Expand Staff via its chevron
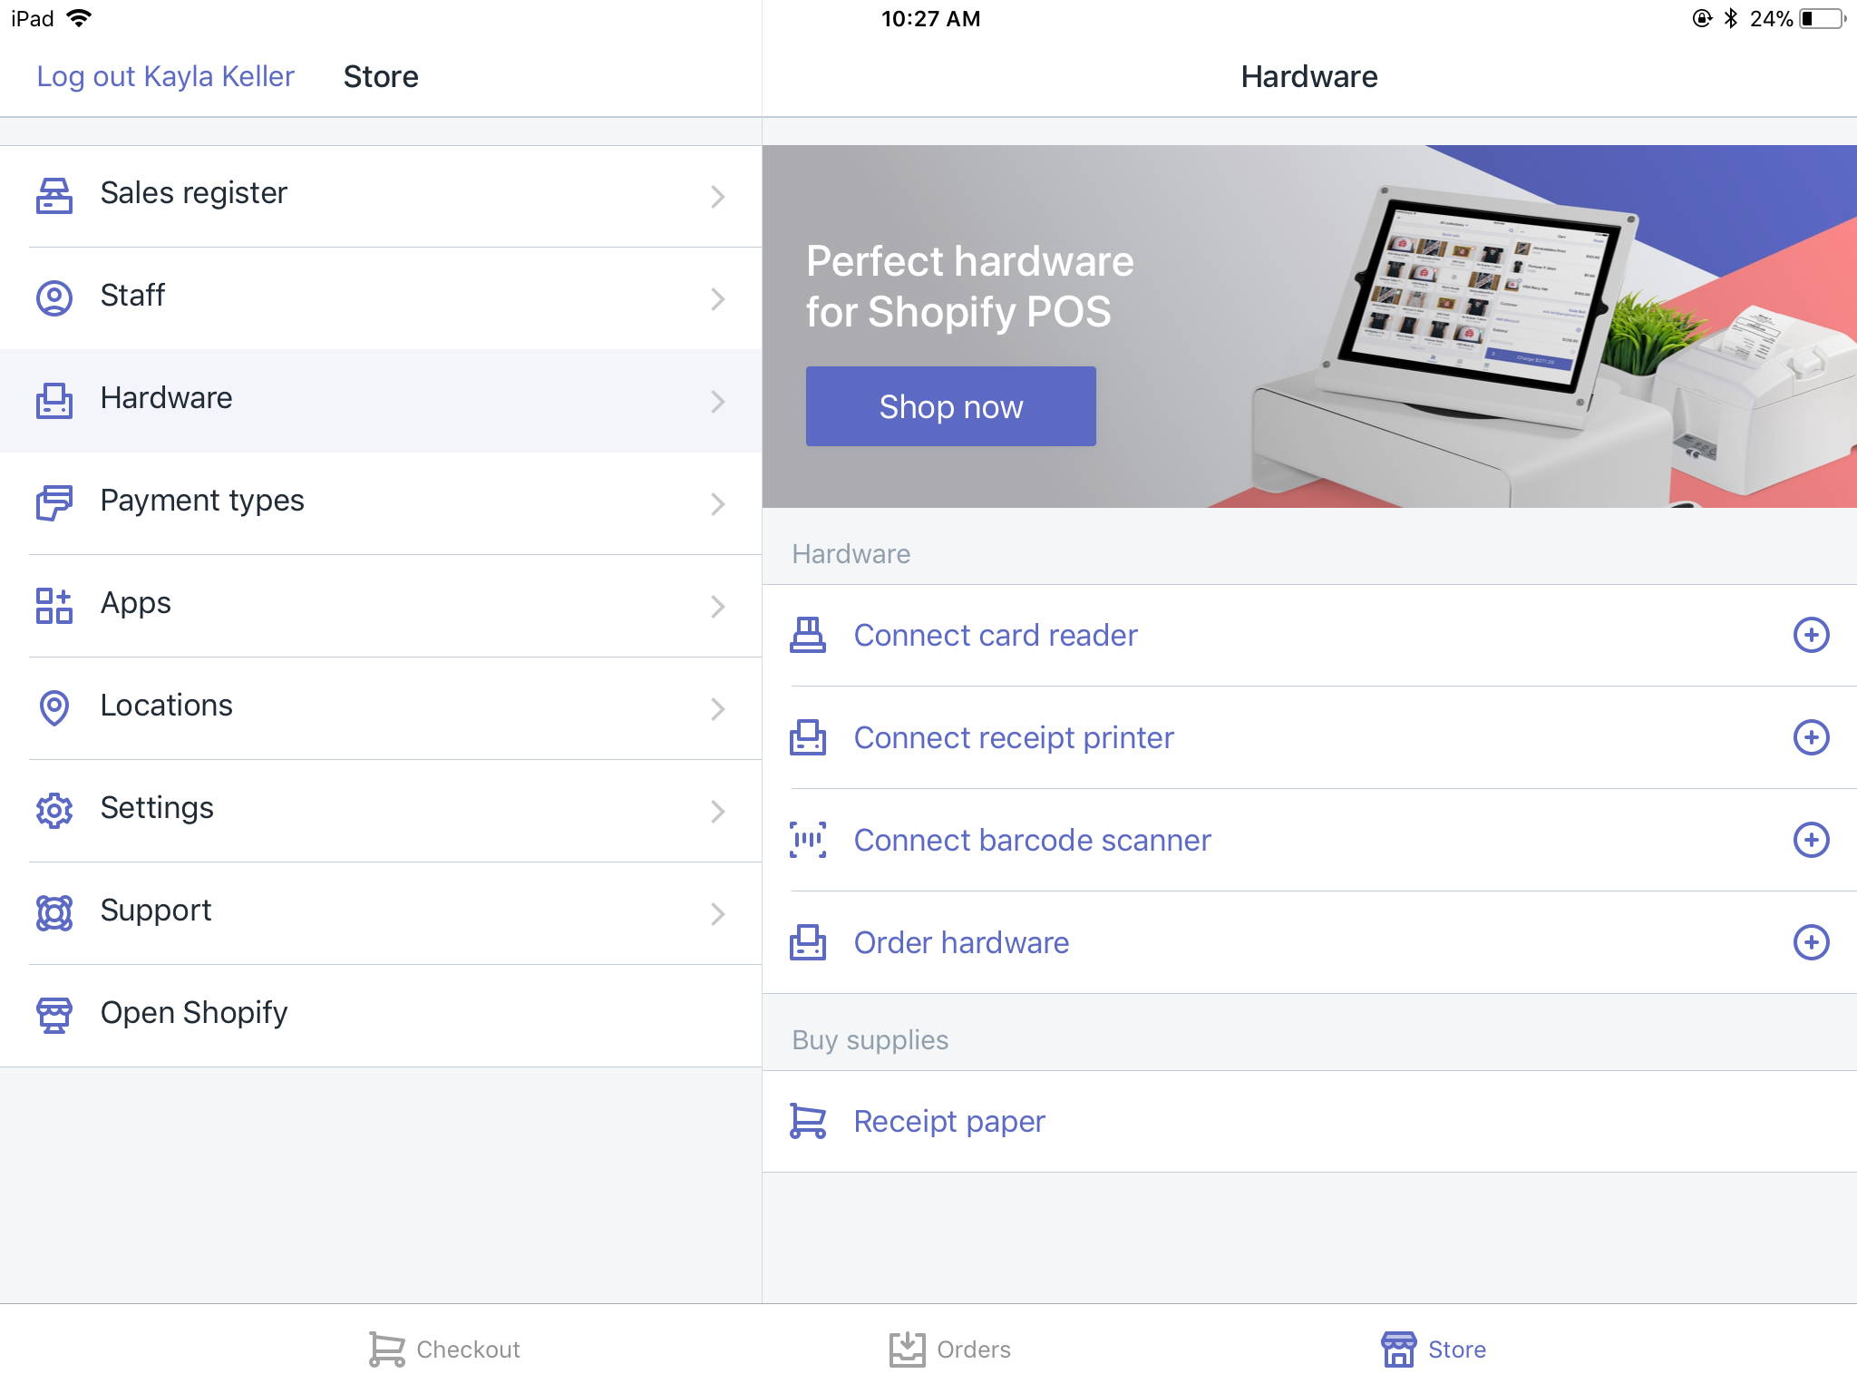1857x1393 pixels. pos(718,299)
